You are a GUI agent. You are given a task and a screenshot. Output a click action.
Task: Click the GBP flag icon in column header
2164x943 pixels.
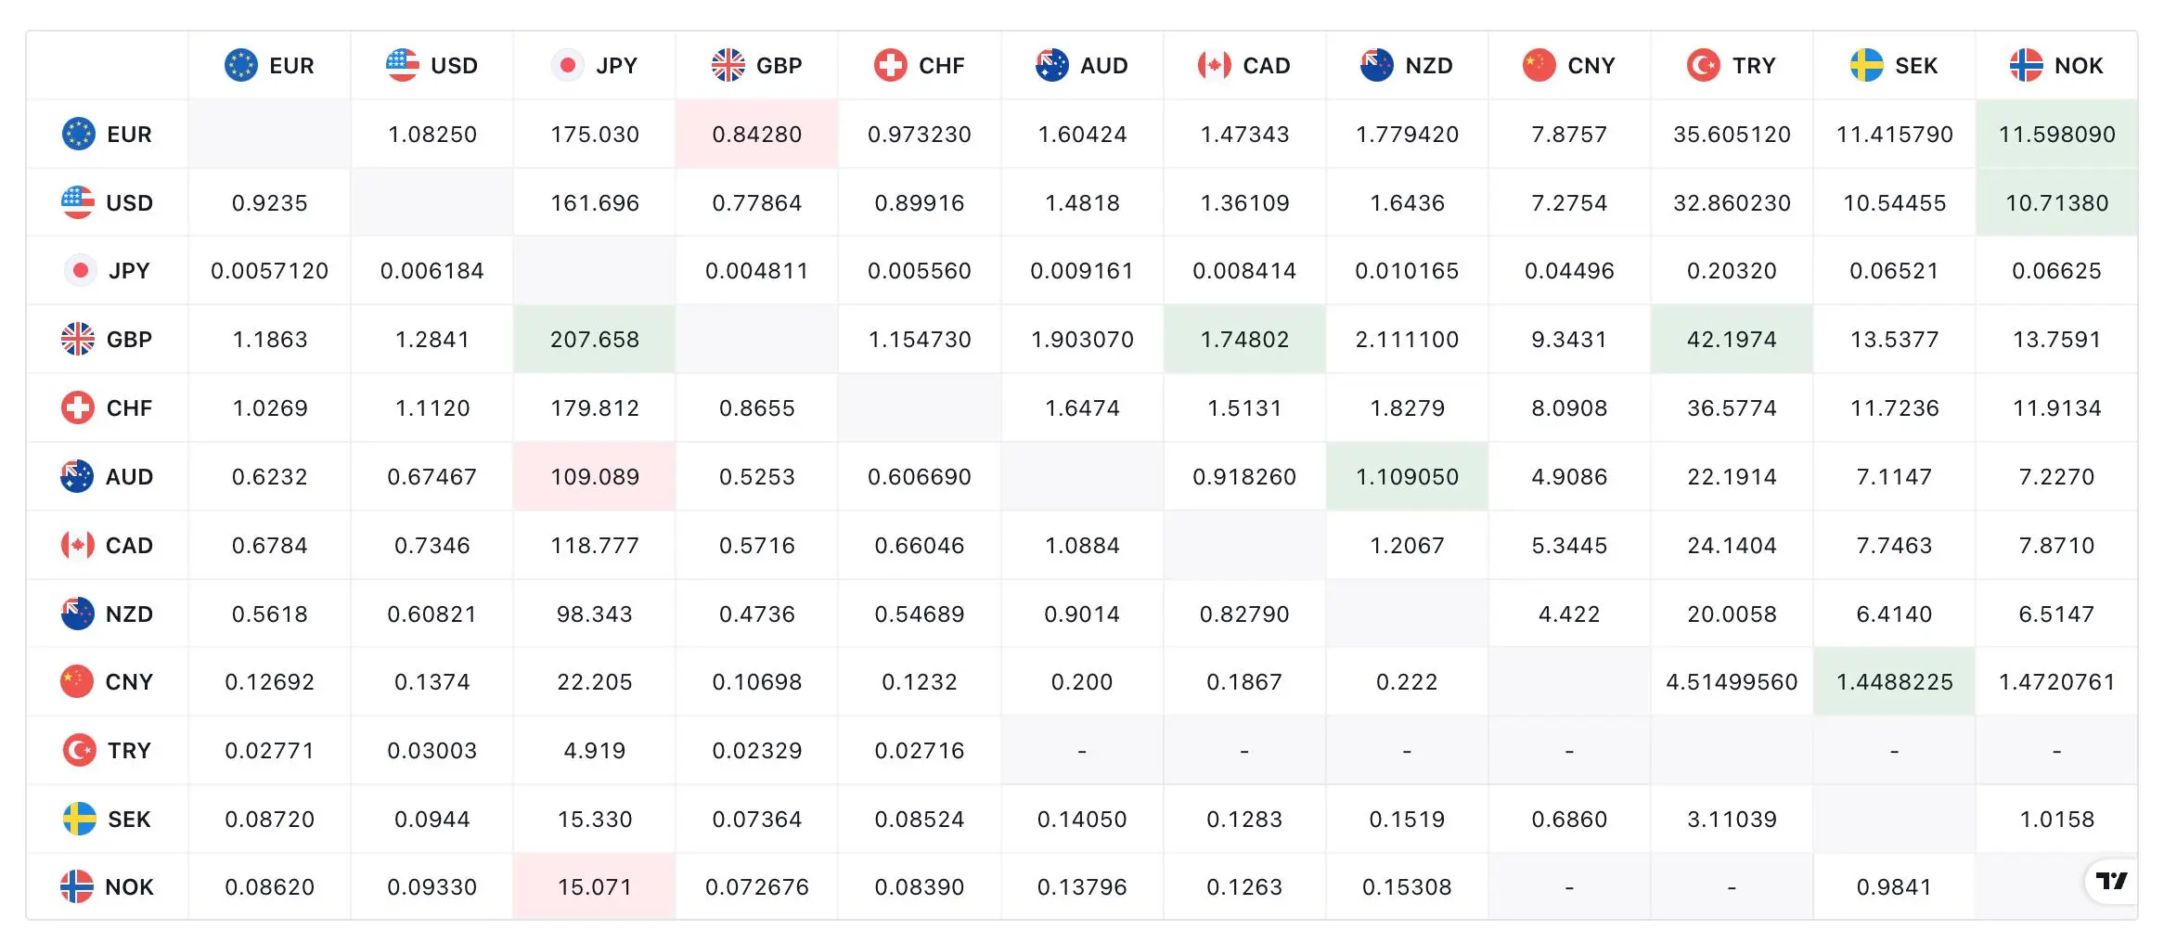[x=728, y=65]
